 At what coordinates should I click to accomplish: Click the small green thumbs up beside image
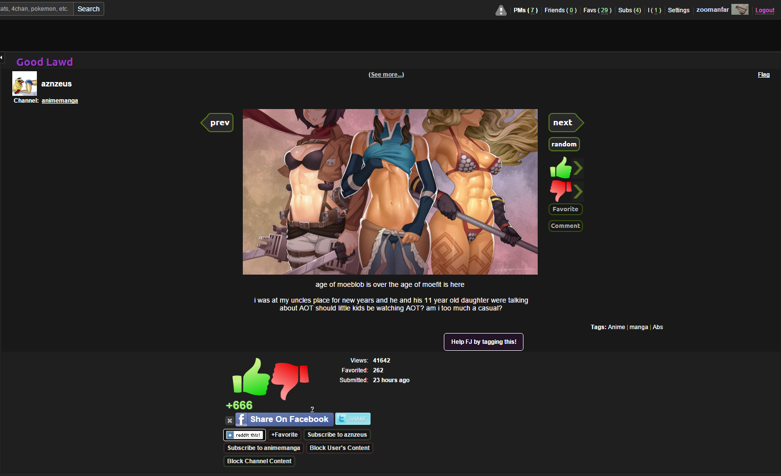pyautogui.click(x=561, y=168)
